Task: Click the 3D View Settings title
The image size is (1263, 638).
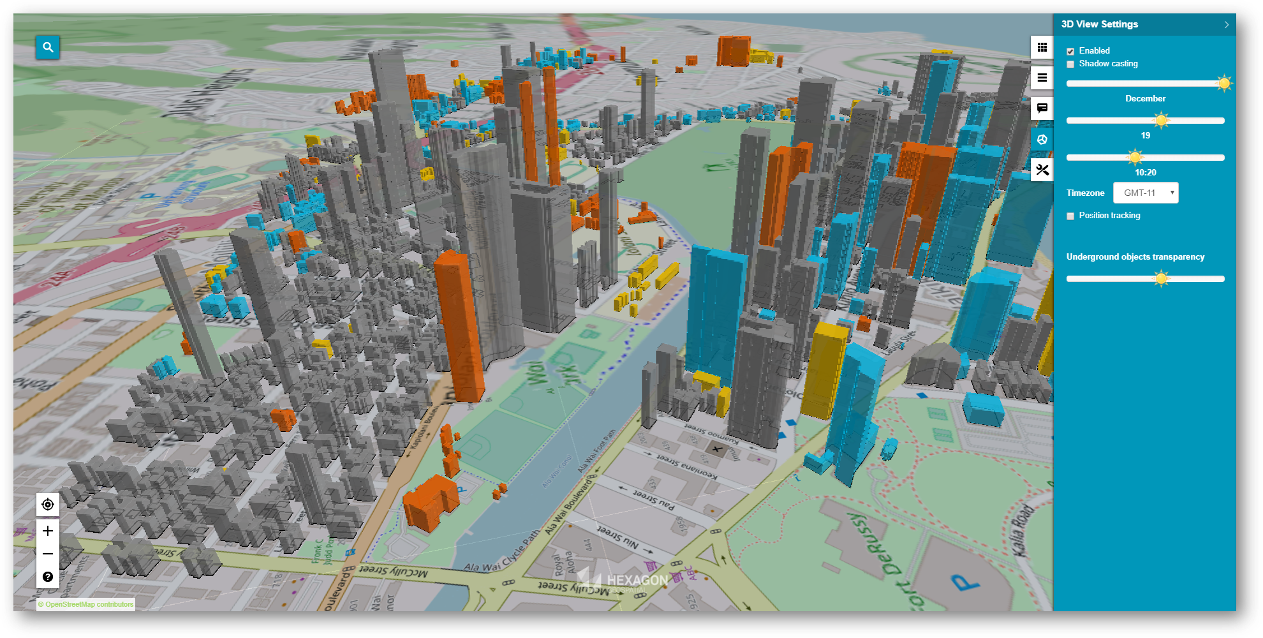Action: (1099, 24)
